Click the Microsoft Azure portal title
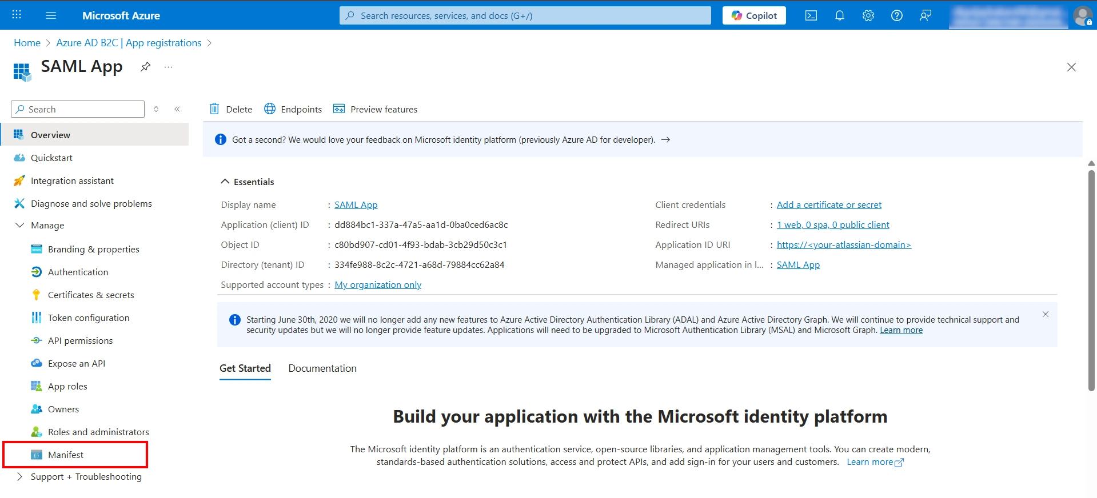 click(x=121, y=15)
